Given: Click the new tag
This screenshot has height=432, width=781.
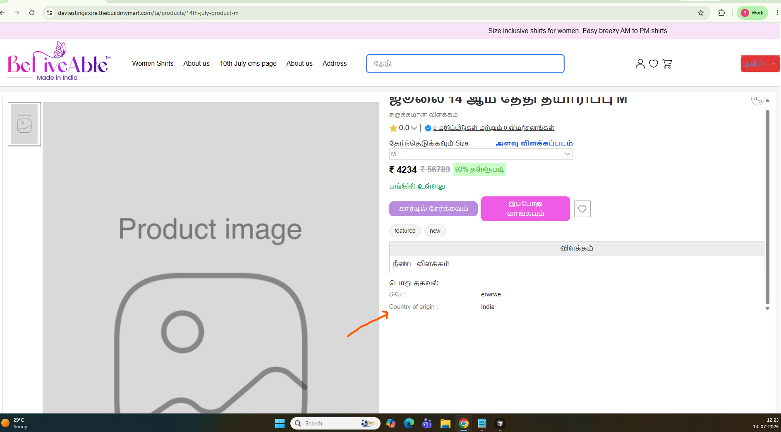Looking at the screenshot, I should [435, 231].
